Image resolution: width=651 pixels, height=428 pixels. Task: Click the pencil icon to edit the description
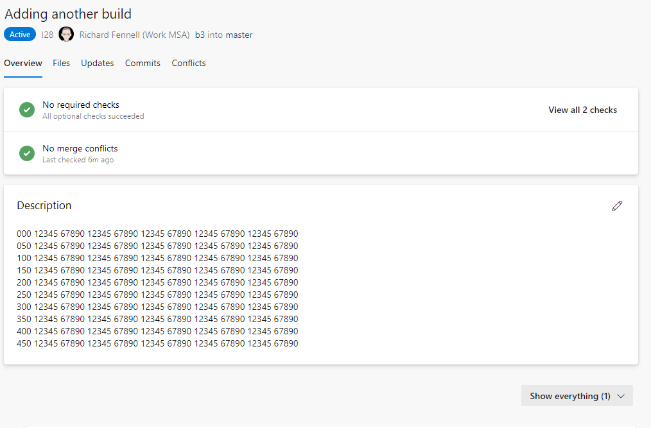point(617,206)
